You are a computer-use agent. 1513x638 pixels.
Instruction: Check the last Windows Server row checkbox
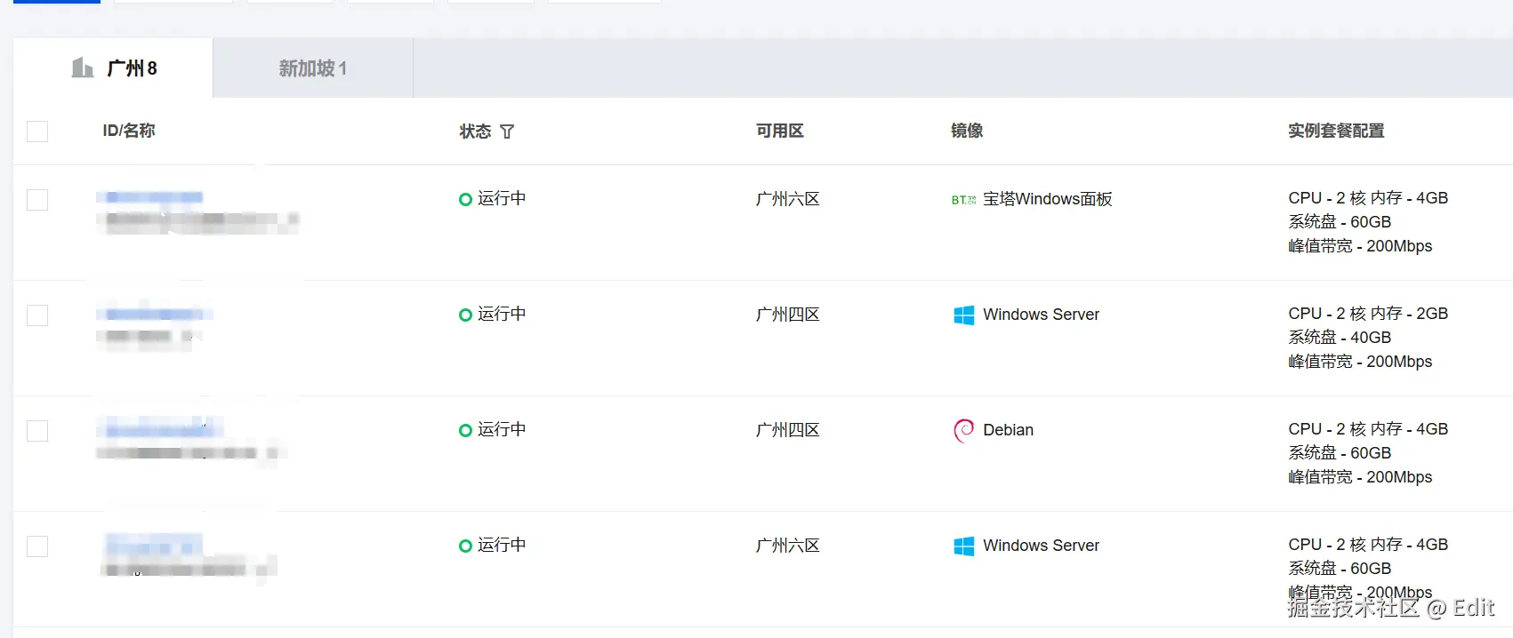click(37, 546)
